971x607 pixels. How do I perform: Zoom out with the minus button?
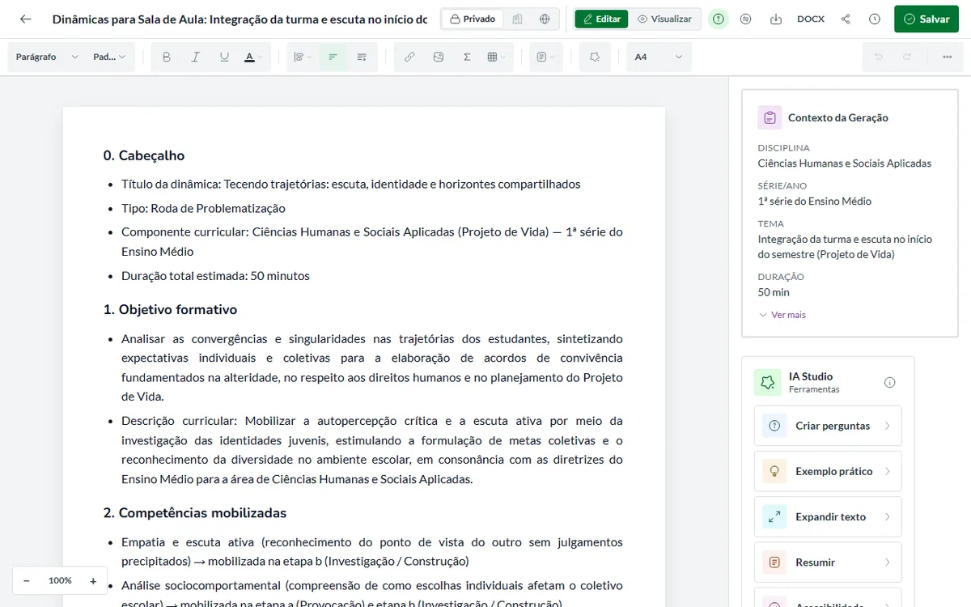pos(27,580)
